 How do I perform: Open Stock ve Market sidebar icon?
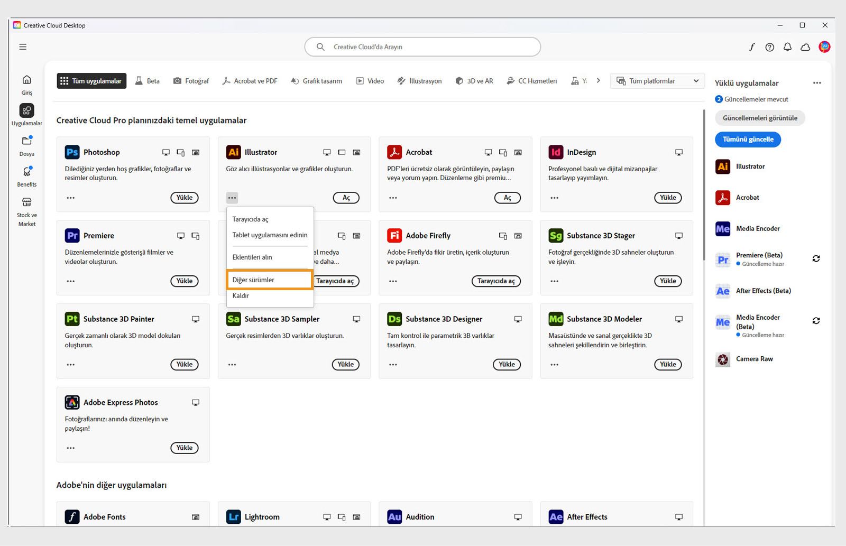click(x=26, y=203)
